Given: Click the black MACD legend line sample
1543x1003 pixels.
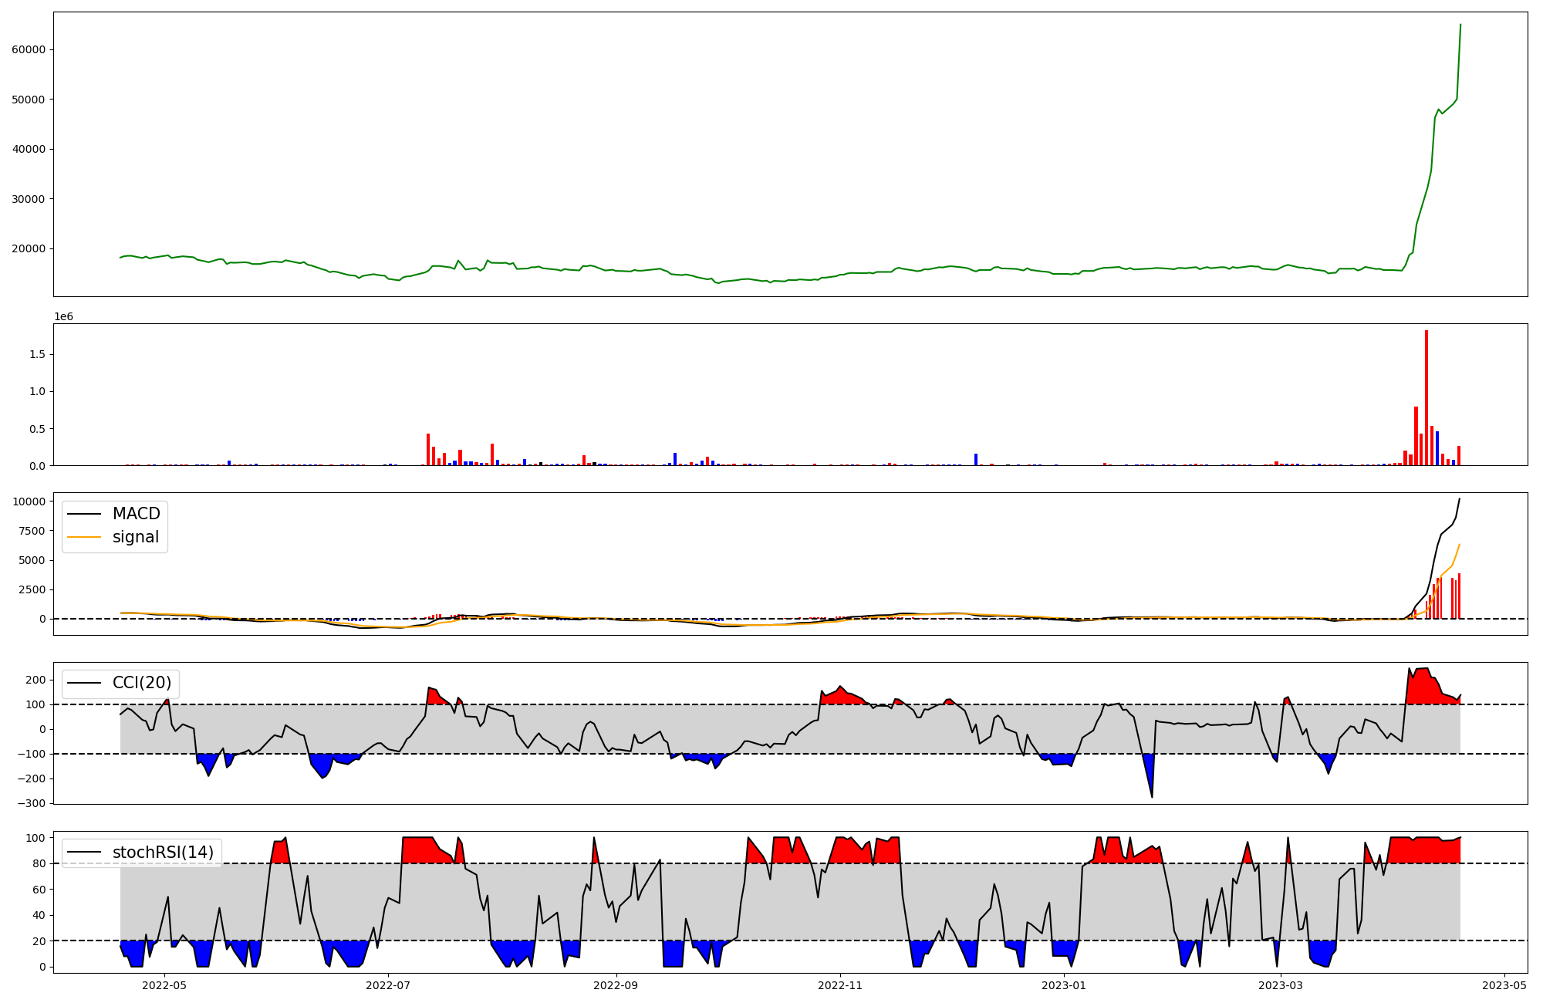Looking at the screenshot, I should coord(85,514).
